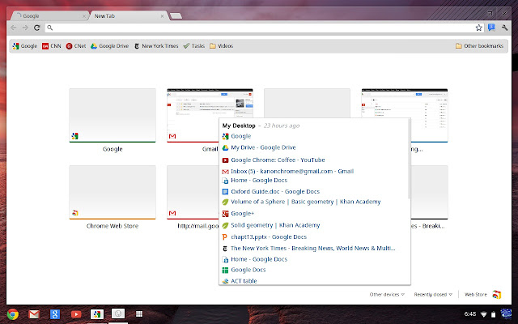
Task: Close the New Tab tab
Action: pyautogui.click(x=162, y=16)
